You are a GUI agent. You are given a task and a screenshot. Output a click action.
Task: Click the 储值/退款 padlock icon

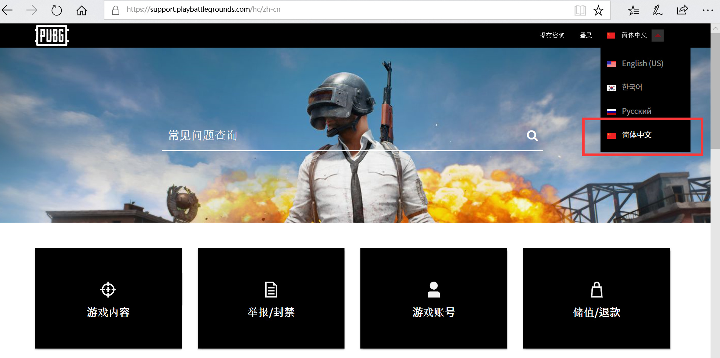[596, 289]
